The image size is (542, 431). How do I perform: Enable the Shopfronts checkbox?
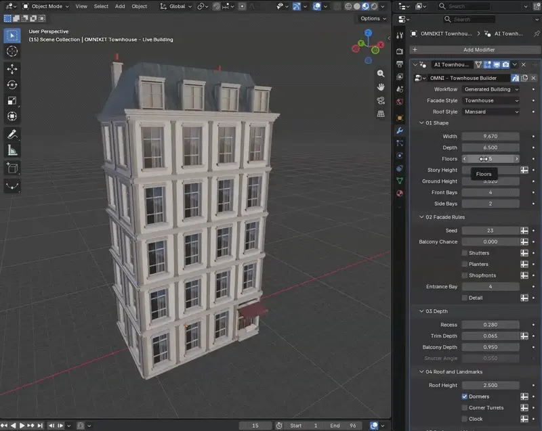pos(465,275)
